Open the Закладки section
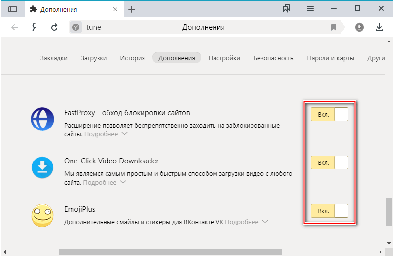The image size is (394, 257). point(54,58)
